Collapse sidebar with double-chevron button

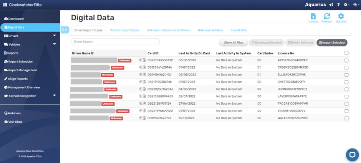click(x=65, y=30)
